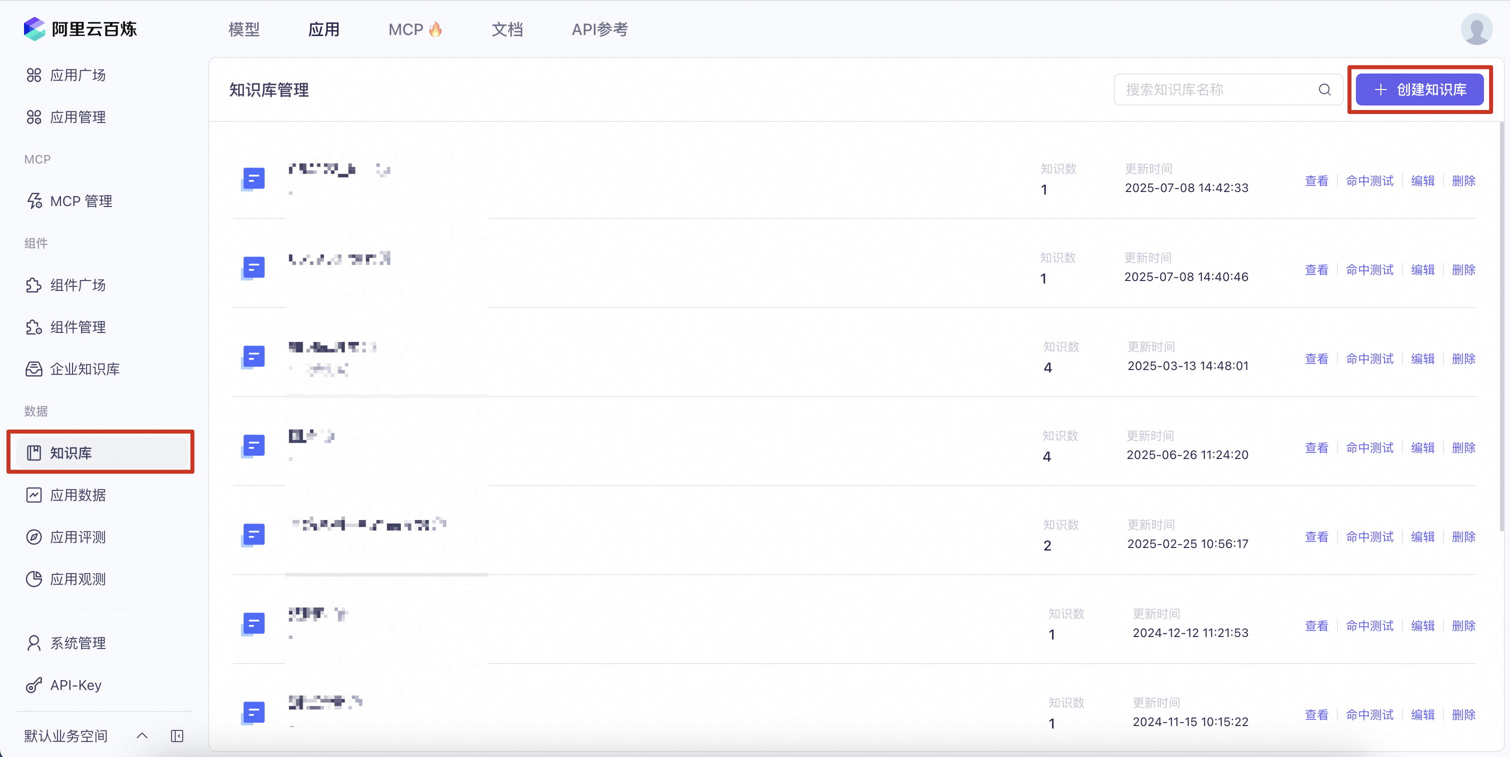Click the API-Key key icon

pyautogui.click(x=34, y=685)
